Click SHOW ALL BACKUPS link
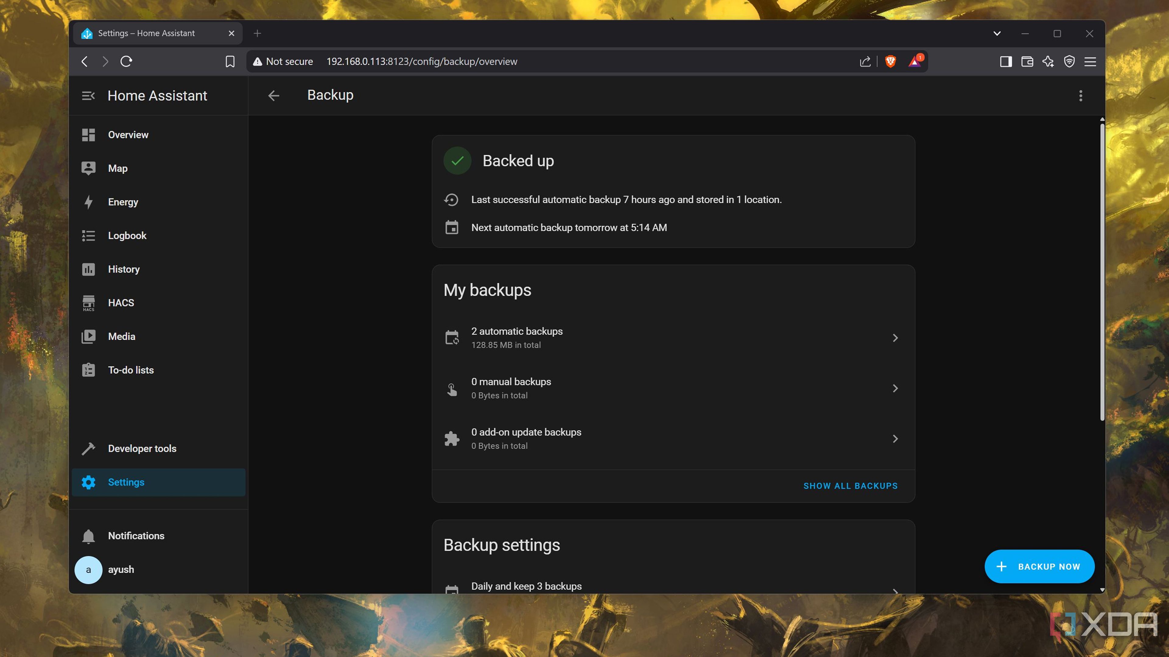The image size is (1169, 657). (851, 486)
